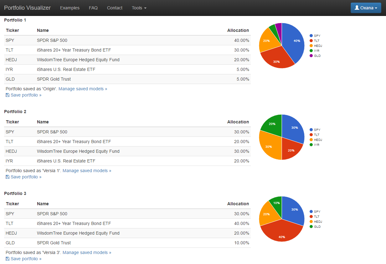
Task: Click 'WisdomTree Europe Hedged Equity Fund' in Portfolio 1
Action: [x=78, y=60]
